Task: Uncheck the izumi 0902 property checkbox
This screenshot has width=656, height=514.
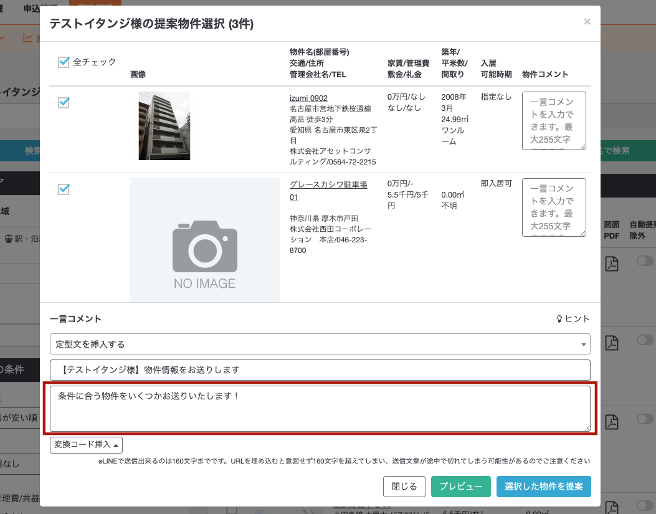Action: (x=64, y=103)
